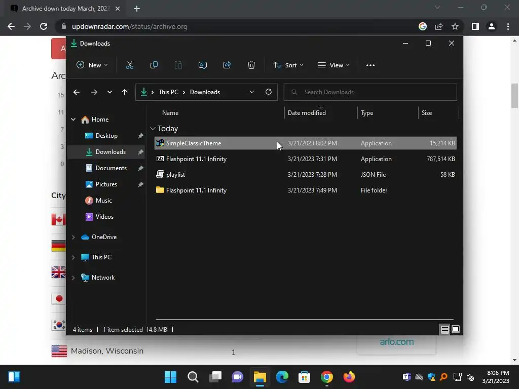The width and height of the screenshot is (519, 389).
Task: Select Pictures in navigation pane
Action: point(106,184)
